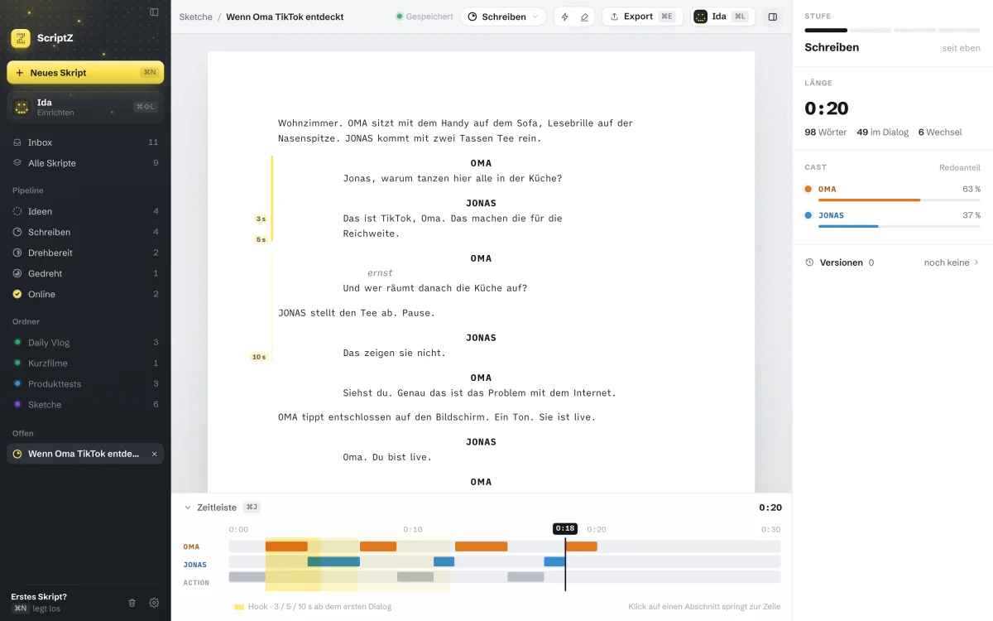This screenshot has width=993, height=621.
Task: Open the Daily Vlog folder
Action: pyautogui.click(x=85, y=342)
